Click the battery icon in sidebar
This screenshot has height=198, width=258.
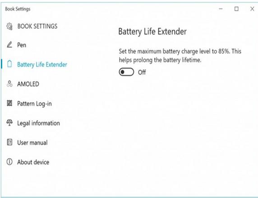[9, 64]
